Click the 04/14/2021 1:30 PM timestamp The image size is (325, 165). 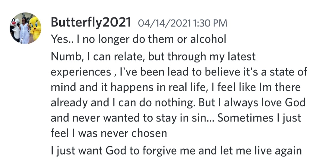[x=182, y=23]
